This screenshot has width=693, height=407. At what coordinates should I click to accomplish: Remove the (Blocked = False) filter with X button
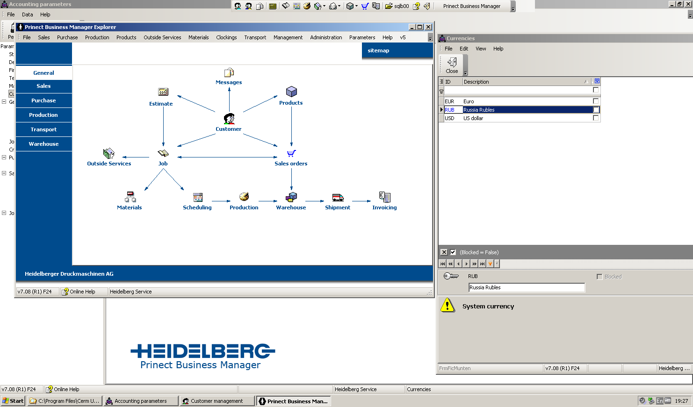(x=444, y=252)
